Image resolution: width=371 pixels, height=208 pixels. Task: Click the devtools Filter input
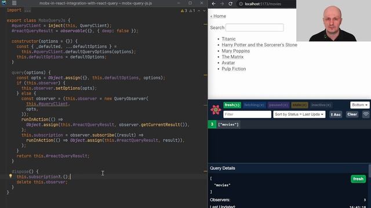pos(248,114)
